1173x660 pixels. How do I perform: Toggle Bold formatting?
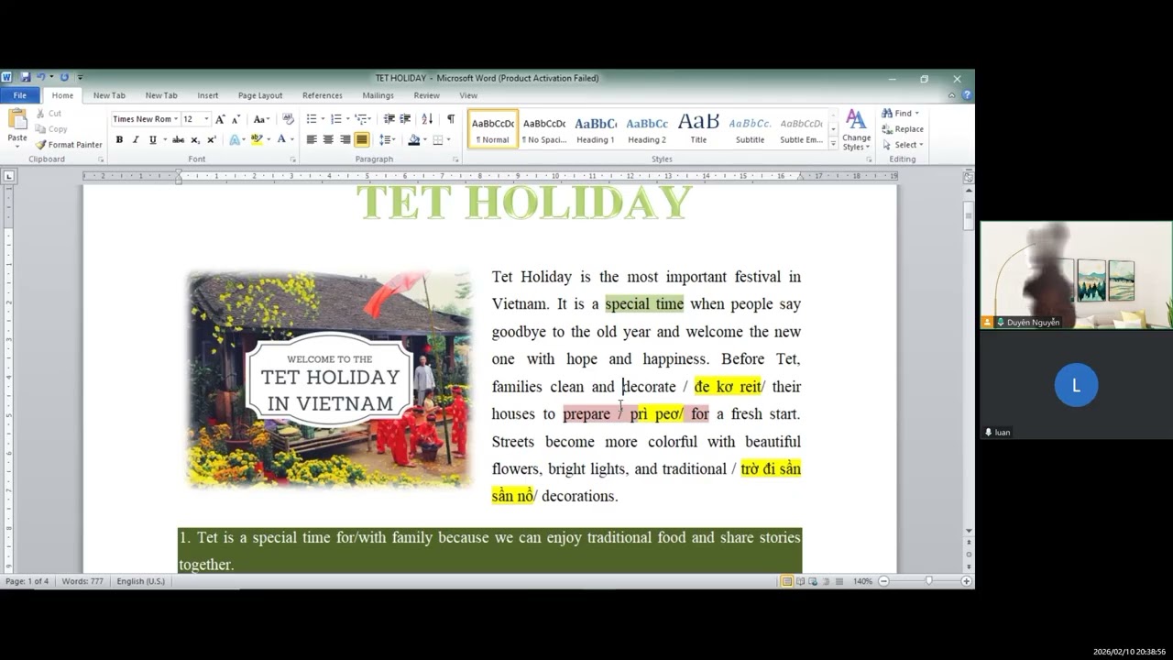pos(119,139)
